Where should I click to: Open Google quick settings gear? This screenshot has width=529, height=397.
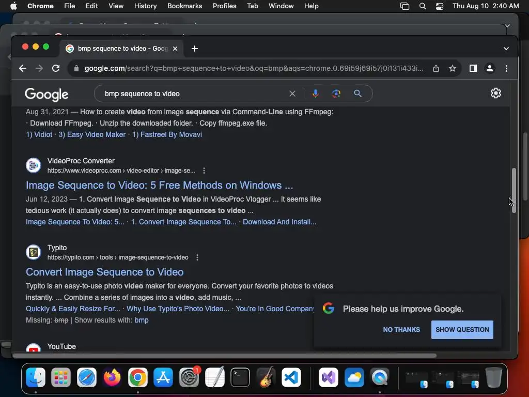[x=495, y=93]
